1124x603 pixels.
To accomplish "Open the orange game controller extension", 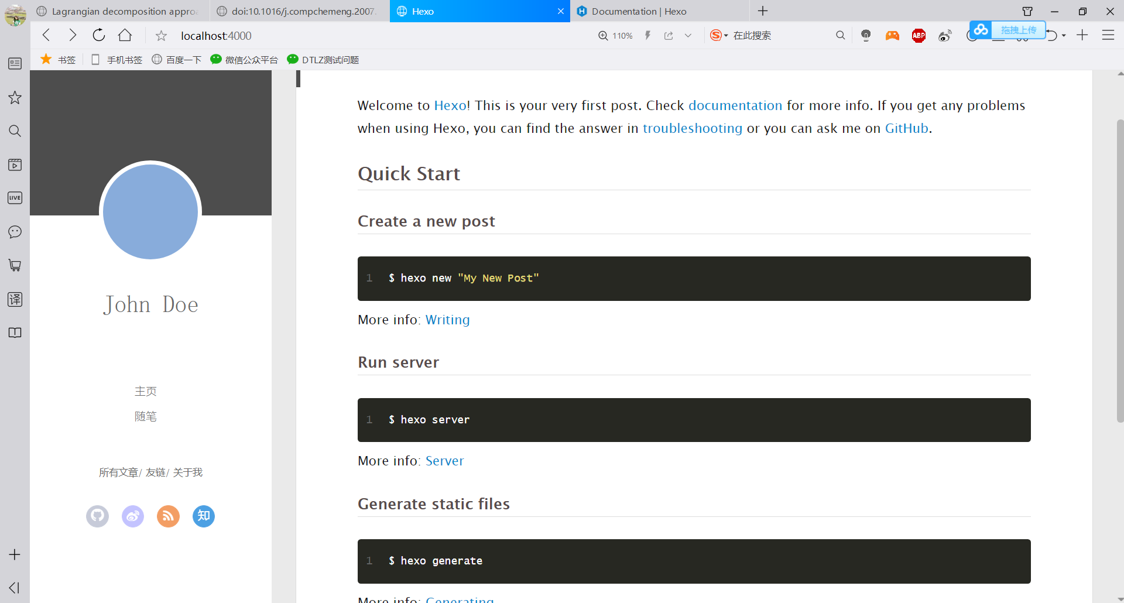I will (892, 36).
